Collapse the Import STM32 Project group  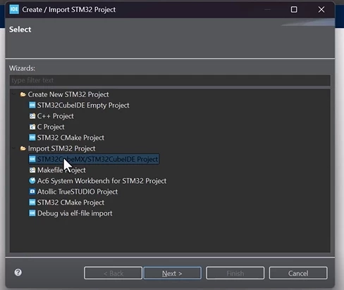click(14, 149)
